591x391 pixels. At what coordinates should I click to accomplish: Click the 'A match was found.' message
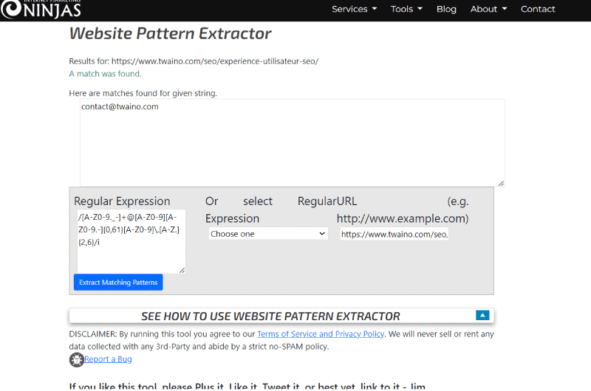click(x=105, y=74)
